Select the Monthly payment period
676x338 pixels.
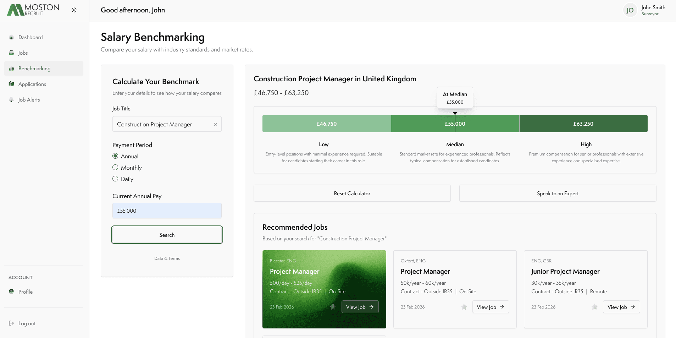point(115,167)
